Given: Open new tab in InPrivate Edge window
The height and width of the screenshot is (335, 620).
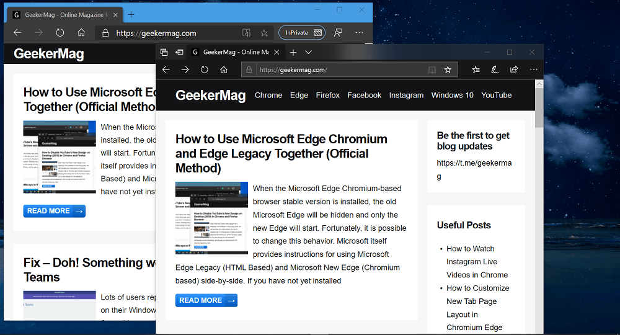Looking at the screenshot, I should (x=131, y=15).
